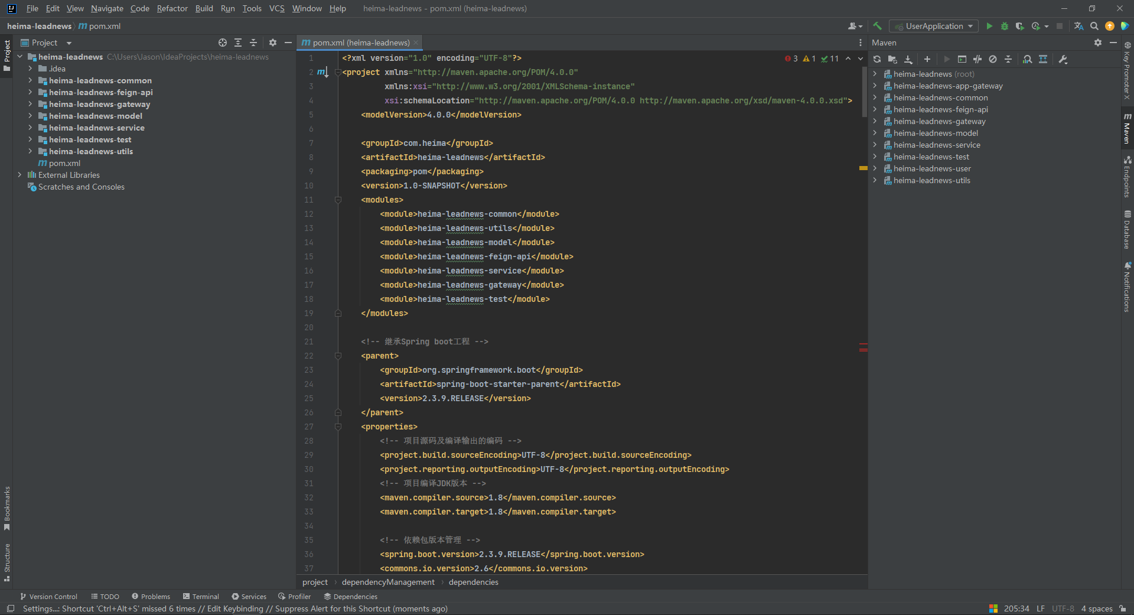Click the Problems tool window button
The image size is (1134, 615).
coord(151,597)
